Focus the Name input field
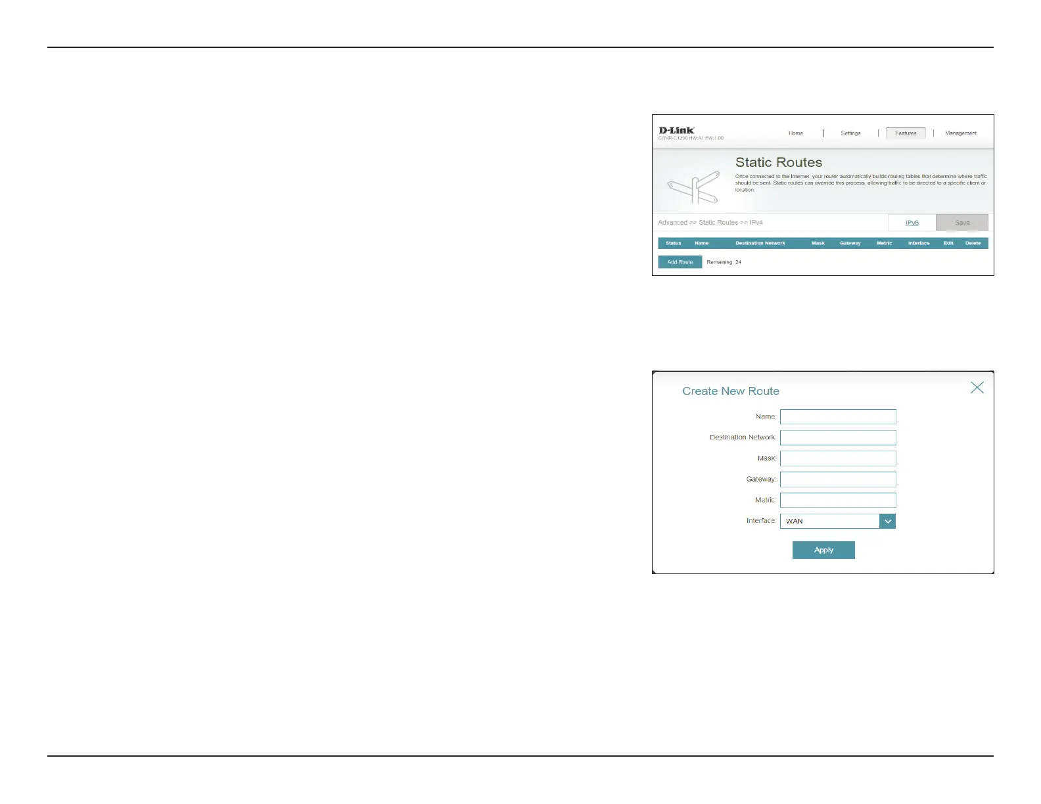1041x804 pixels. tap(838, 417)
